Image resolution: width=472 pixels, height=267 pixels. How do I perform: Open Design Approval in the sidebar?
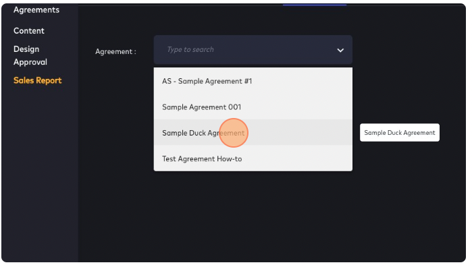(30, 55)
